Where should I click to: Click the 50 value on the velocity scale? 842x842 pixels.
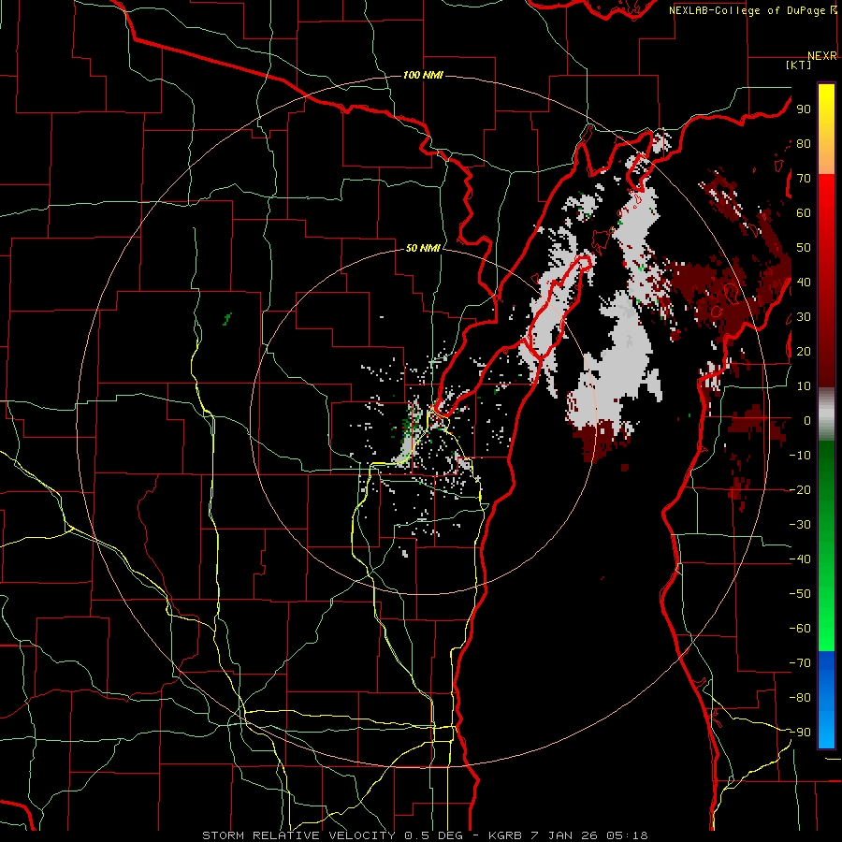coord(804,248)
